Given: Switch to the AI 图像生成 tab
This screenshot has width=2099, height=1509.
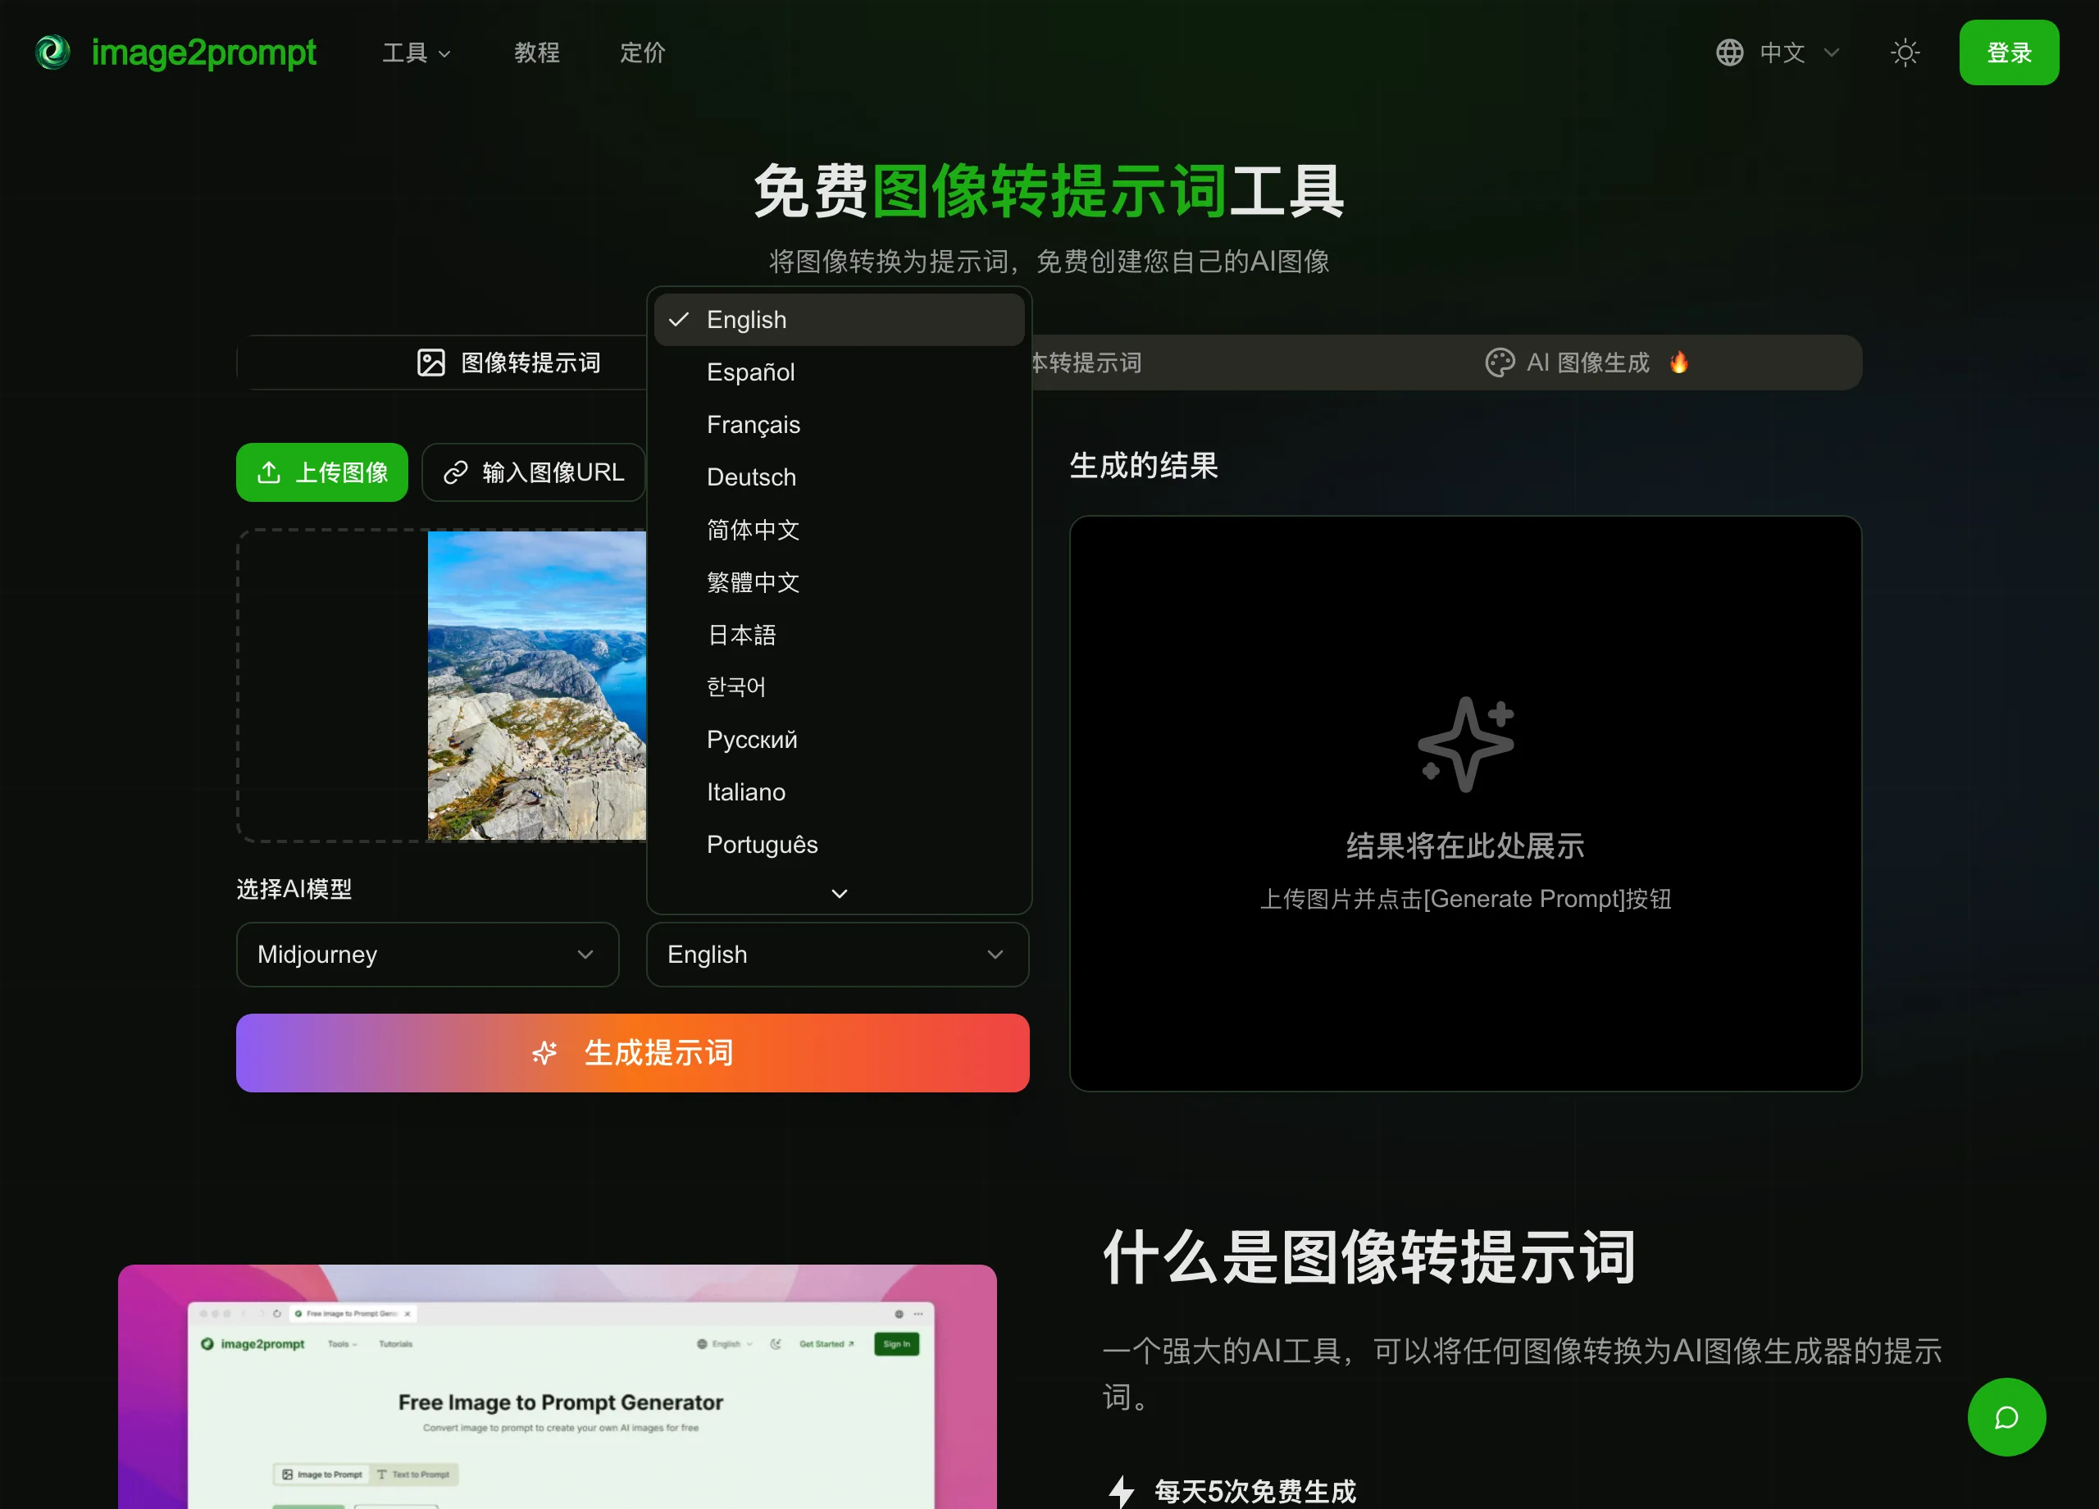Looking at the screenshot, I should pos(1587,363).
